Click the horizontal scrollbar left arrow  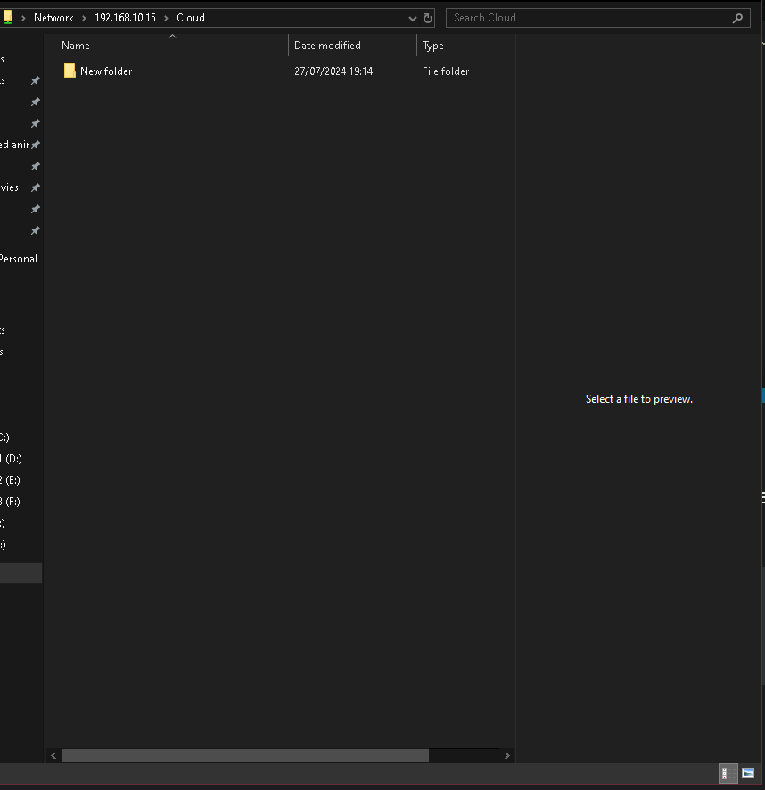click(54, 755)
